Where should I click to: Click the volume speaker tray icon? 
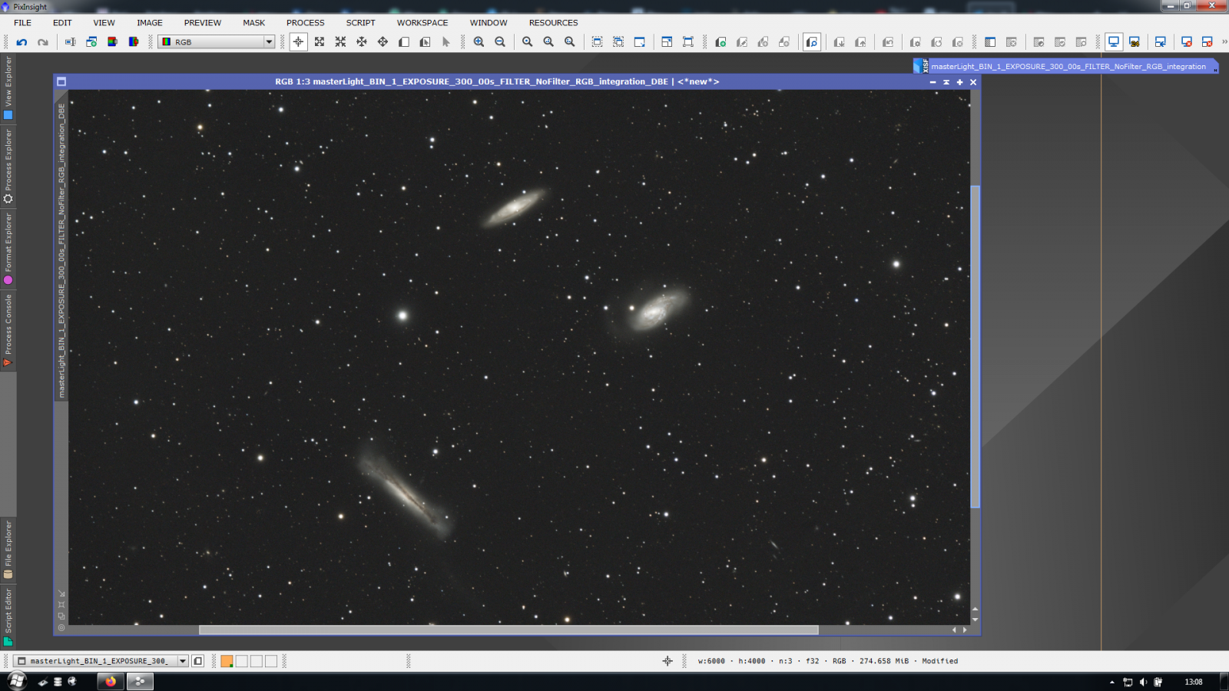pyautogui.click(x=1143, y=682)
